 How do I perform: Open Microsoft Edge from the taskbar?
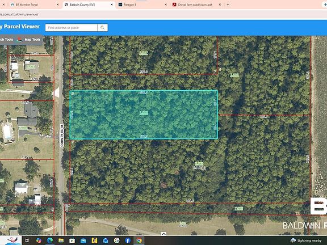(x=49, y=240)
